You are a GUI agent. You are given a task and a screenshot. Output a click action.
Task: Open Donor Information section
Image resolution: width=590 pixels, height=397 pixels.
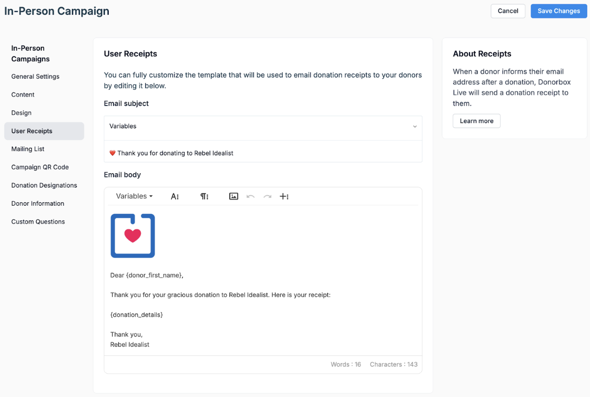(x=38, y=203)
